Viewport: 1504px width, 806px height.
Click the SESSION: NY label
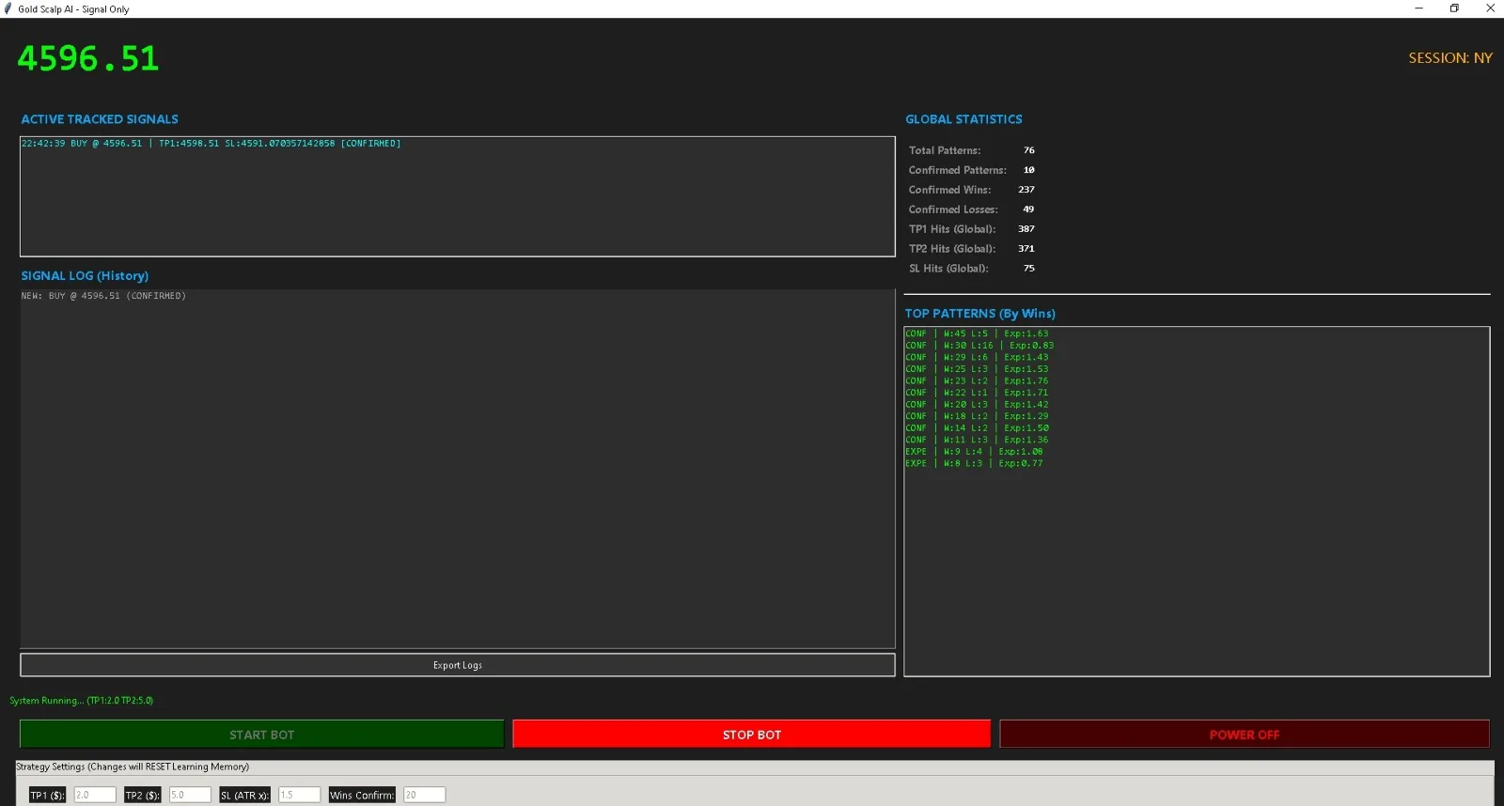tap(1450, 58)
